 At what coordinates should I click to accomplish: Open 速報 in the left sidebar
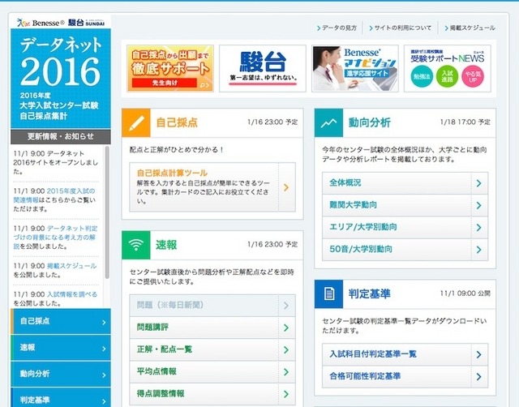point(60,347)
